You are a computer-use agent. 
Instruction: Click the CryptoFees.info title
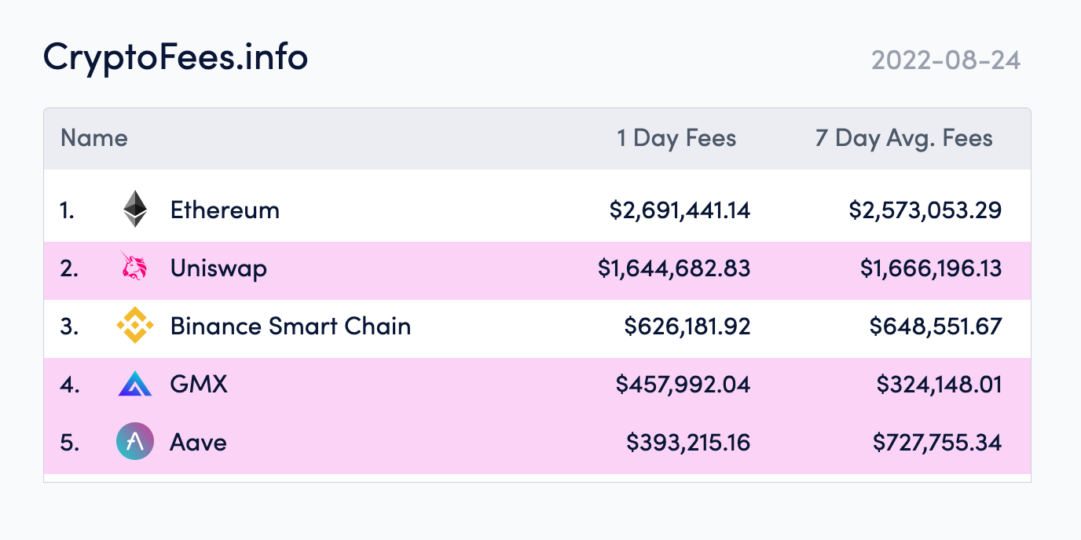click(175, 57)
